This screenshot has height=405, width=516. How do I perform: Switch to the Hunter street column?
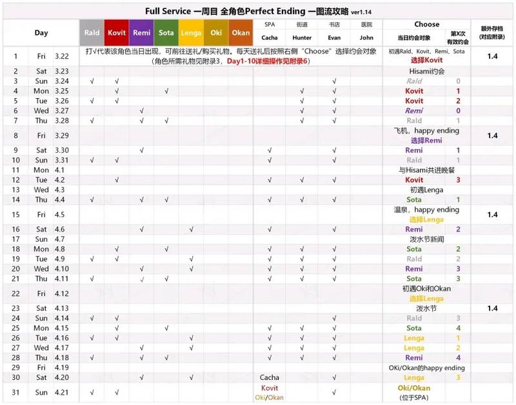click(303, 37)
